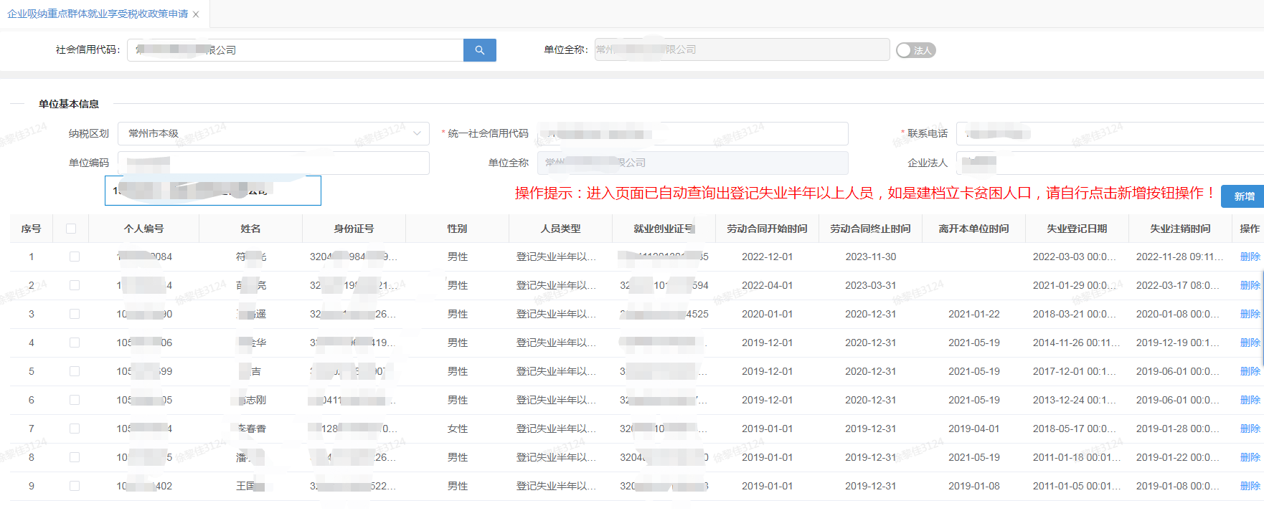Close the 企业吸纳重点群体就业 tab
The width and height of the screenshot is (1264, 531).
point(196,14)
